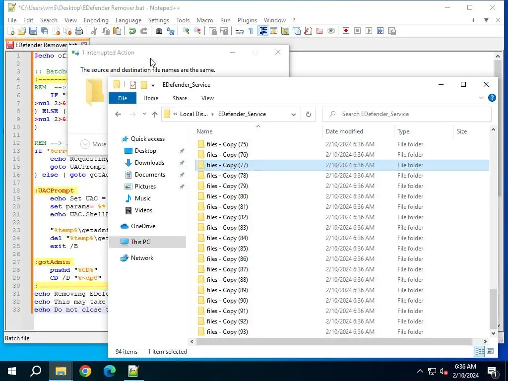Zoom out using the toolbar icon
Image resolution: width=508 pixels, height=381 pixels.
pyautogui.click(x=197, y=31)
